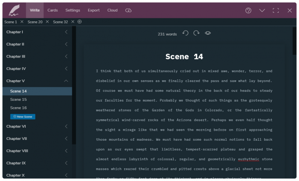Click the cloud sync upload icon
This screenshot has height=181, width=299.
click(x=128, y=10)
